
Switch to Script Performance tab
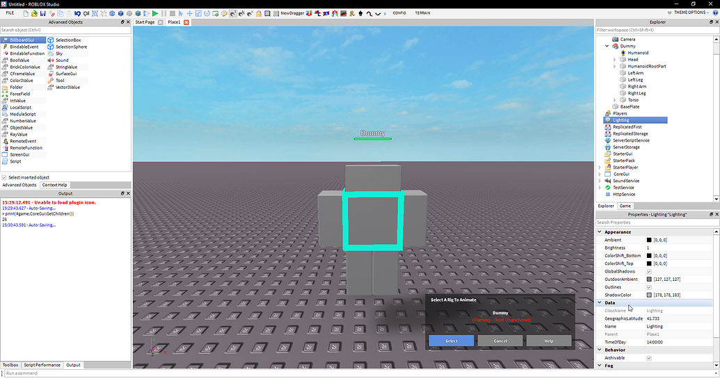tap(42, 365)
